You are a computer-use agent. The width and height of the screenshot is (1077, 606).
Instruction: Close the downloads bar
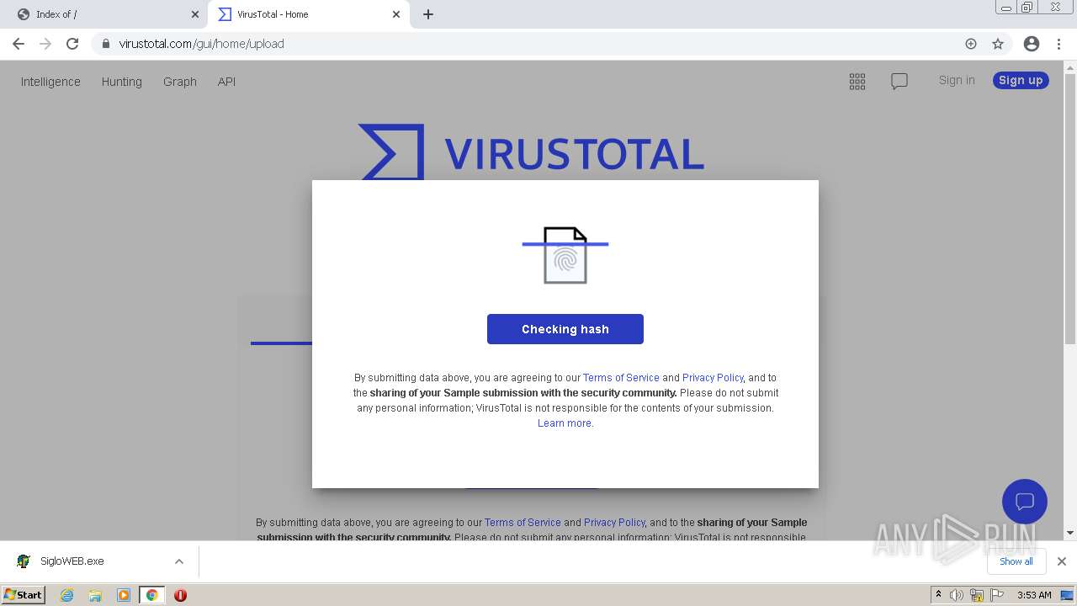coord(1062,561)
